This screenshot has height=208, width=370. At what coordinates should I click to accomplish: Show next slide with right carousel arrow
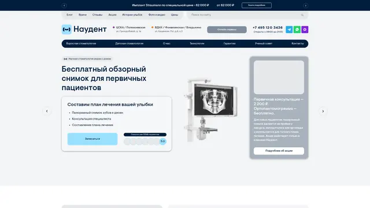[x=323, y=111]
